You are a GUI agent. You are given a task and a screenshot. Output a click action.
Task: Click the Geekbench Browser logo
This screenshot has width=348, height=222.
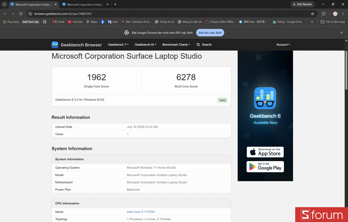77,45
